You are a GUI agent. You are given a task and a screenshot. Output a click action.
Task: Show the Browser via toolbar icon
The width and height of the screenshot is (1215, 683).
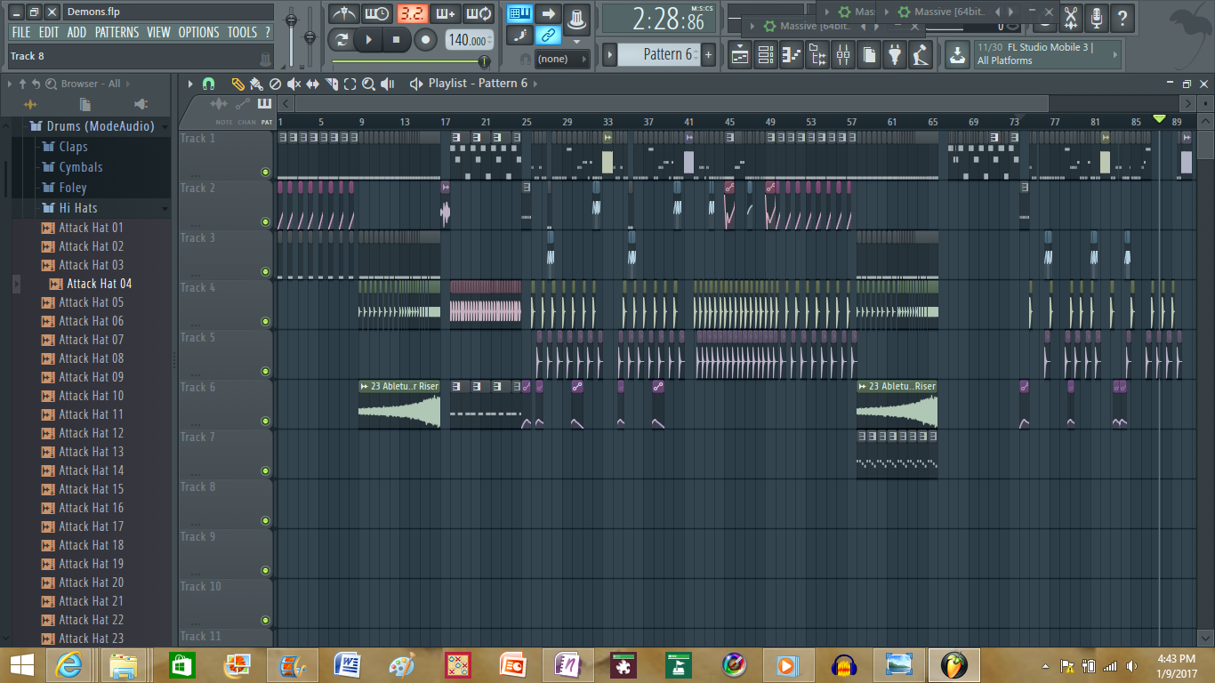[x=817, y=55]
